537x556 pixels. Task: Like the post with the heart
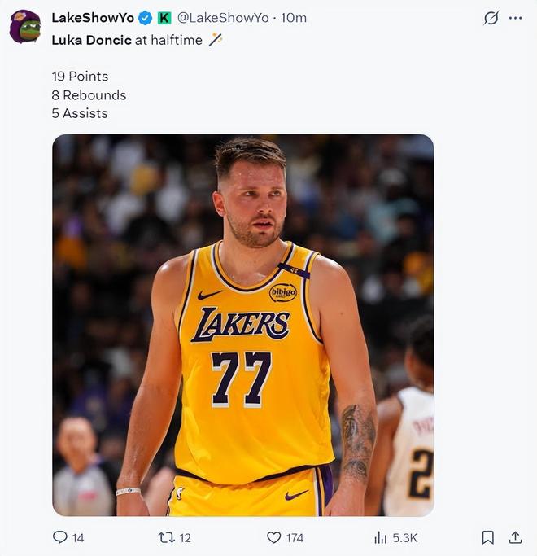(274, 537)
